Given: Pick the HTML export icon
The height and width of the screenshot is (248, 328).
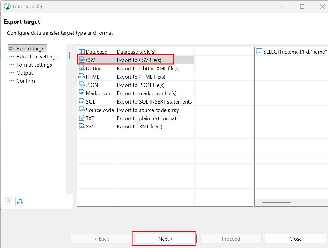Looking at the screenshot, I should coord(81,77).
